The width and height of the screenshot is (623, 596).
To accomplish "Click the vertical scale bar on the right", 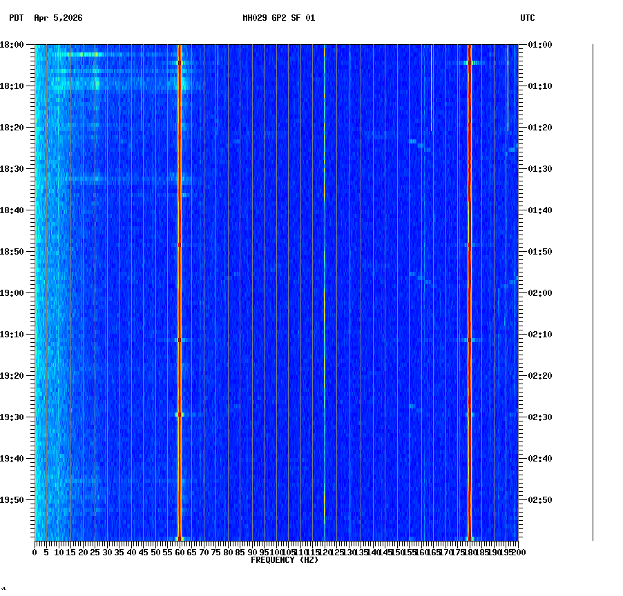I will tap(591, 290).
